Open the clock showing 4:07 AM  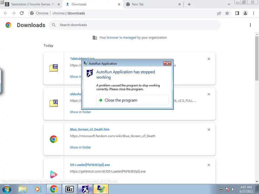(x=246, y=189)
